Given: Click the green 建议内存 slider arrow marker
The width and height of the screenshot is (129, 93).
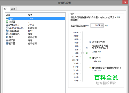Looking at the screenshot, I should point(87,53).
